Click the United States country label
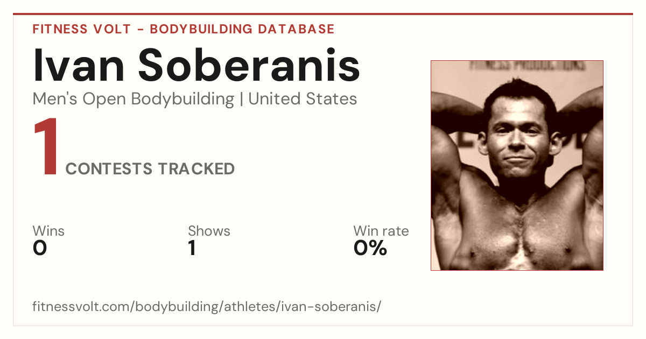This screenshot has width=646, height=339. [x=303, y=99]
